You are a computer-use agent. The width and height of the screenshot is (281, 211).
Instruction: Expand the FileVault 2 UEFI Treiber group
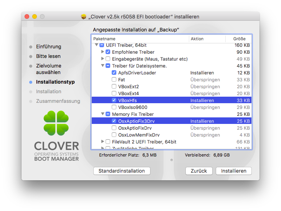102,142
